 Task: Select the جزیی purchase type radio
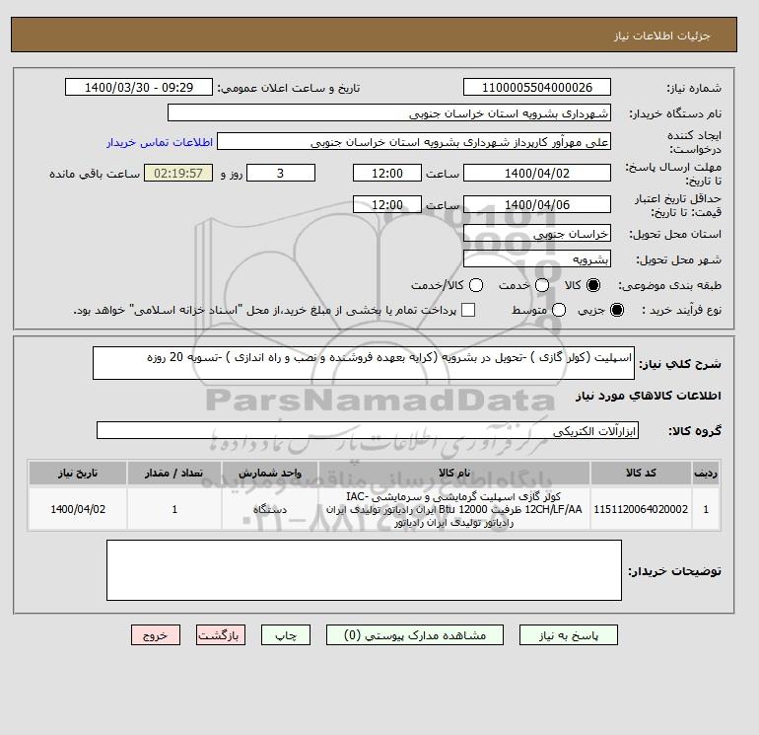point(617,310)
